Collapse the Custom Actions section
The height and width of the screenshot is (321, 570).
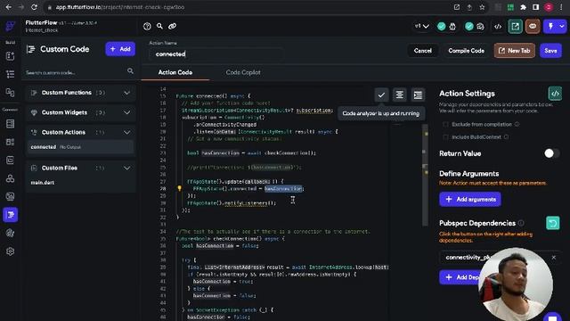click(x=126, y=132)
